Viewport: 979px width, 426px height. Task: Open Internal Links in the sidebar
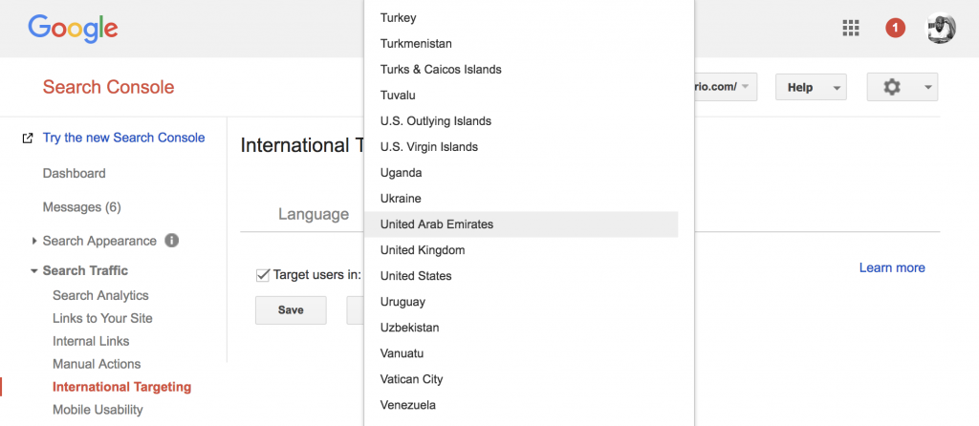tap(91, 341)
